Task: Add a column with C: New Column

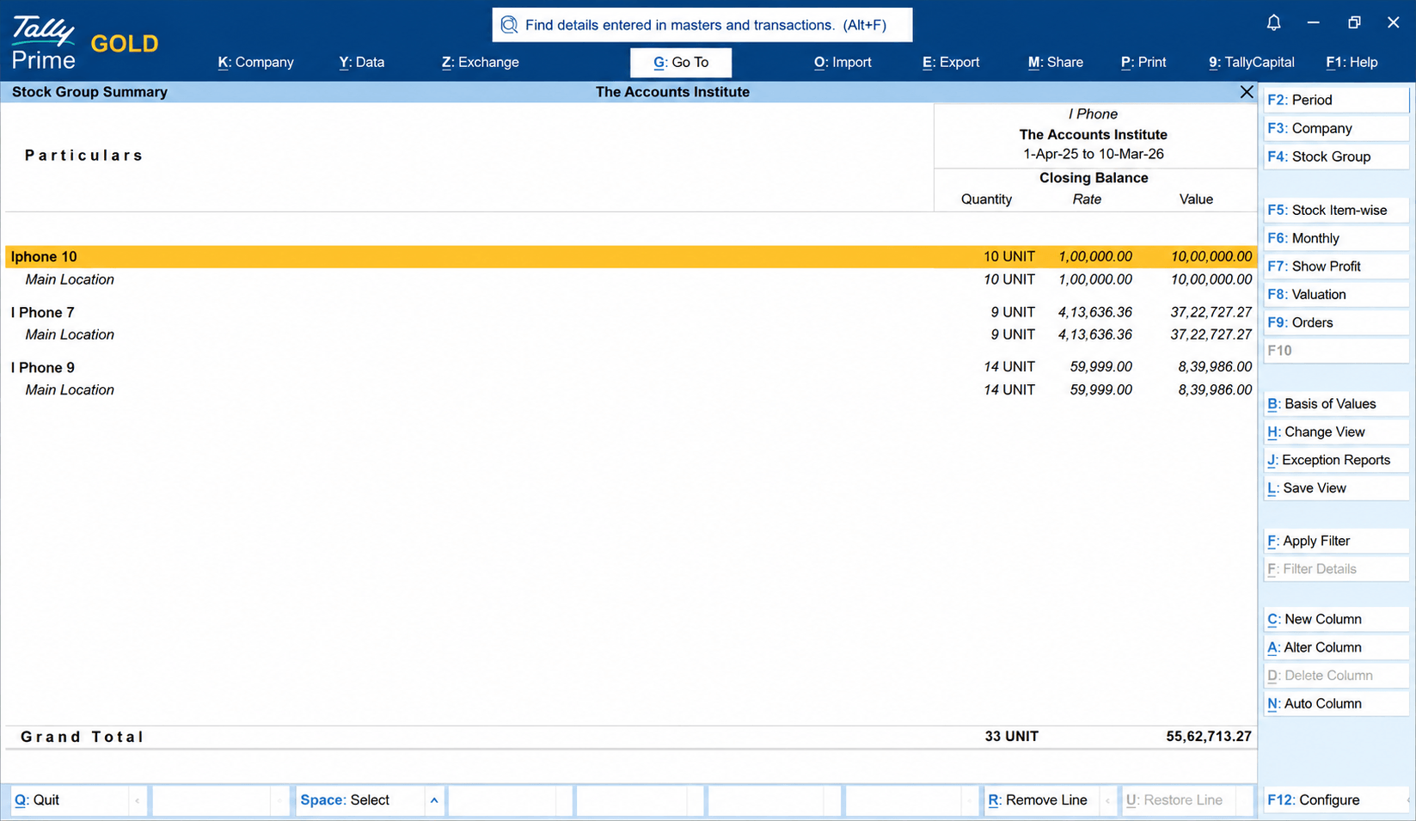Action: tap(1336, 619)
